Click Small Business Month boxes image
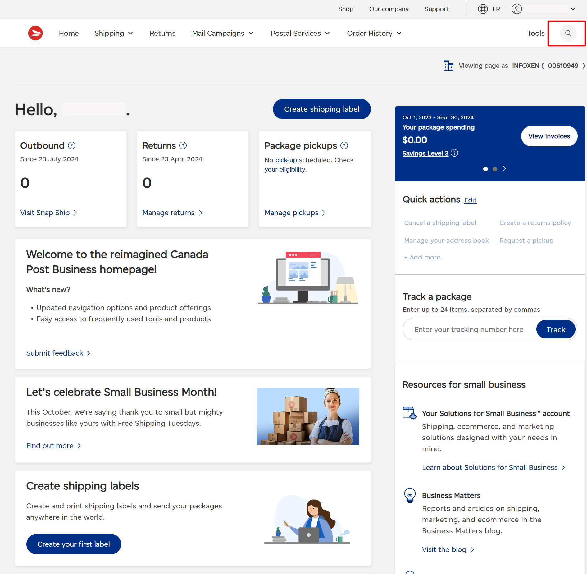Viewport: 587px width, 574px height. (x=308, y=416)
